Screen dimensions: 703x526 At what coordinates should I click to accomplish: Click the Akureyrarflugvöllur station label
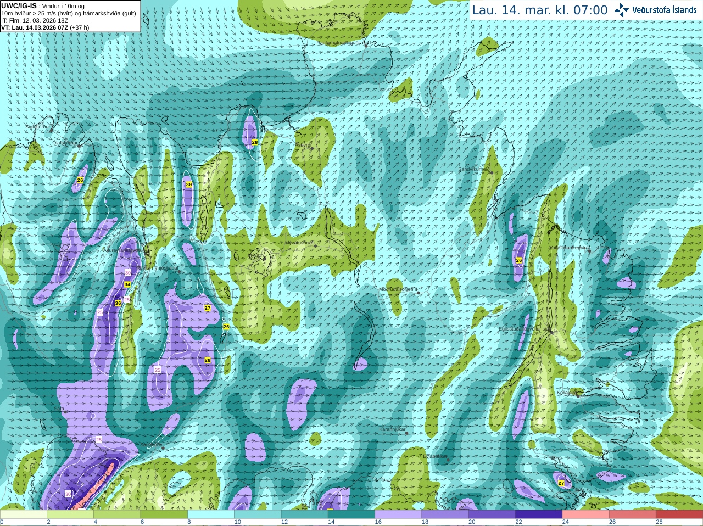tap(124, 250)
